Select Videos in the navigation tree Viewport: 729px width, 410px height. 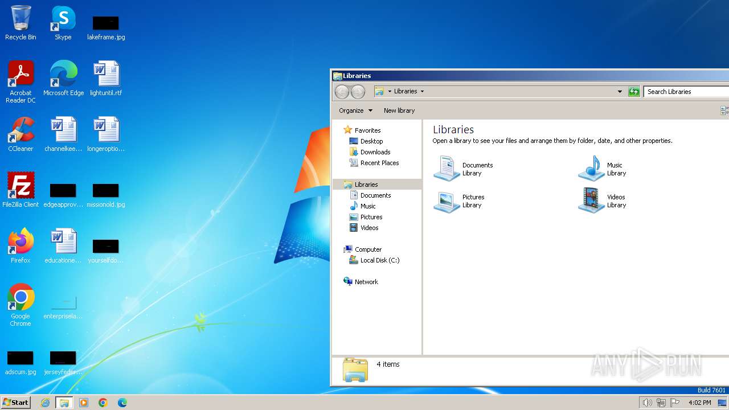pyautogui.click(x=369, y=228)
